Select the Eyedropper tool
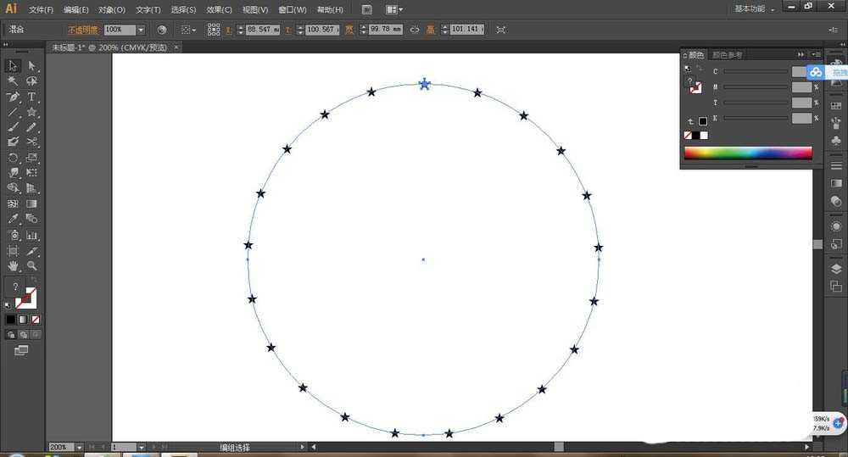This screenshot has width=848, height=457. point(13,219)
